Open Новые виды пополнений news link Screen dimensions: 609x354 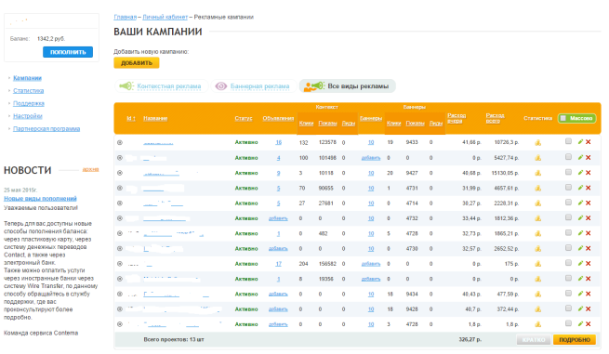click(x=40, y=198)
